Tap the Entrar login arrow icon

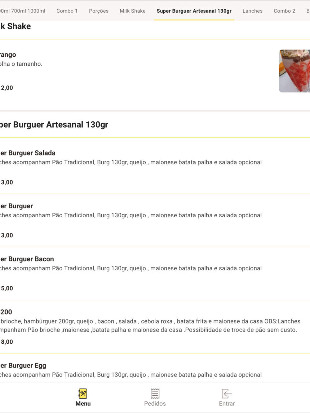click(227, 393)
